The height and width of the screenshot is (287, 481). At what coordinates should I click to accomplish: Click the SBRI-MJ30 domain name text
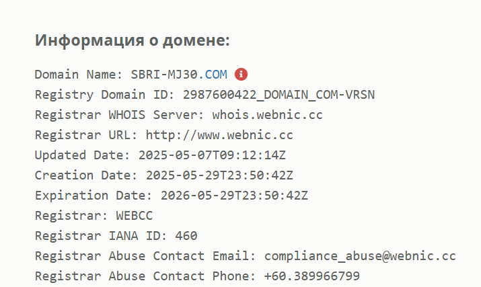click(x=164, y=75)
